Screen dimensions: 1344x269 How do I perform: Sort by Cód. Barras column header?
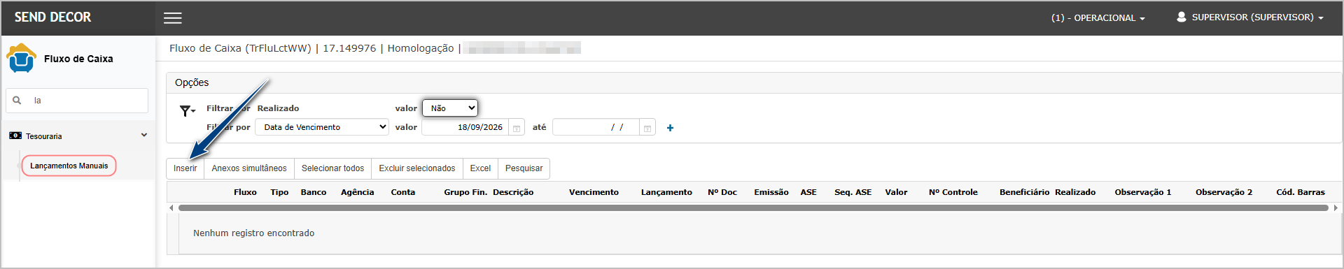[x=1301, y=192]
